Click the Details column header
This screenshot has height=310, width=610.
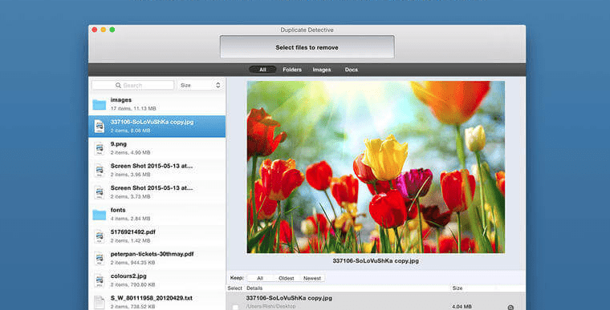pos(254,288)
